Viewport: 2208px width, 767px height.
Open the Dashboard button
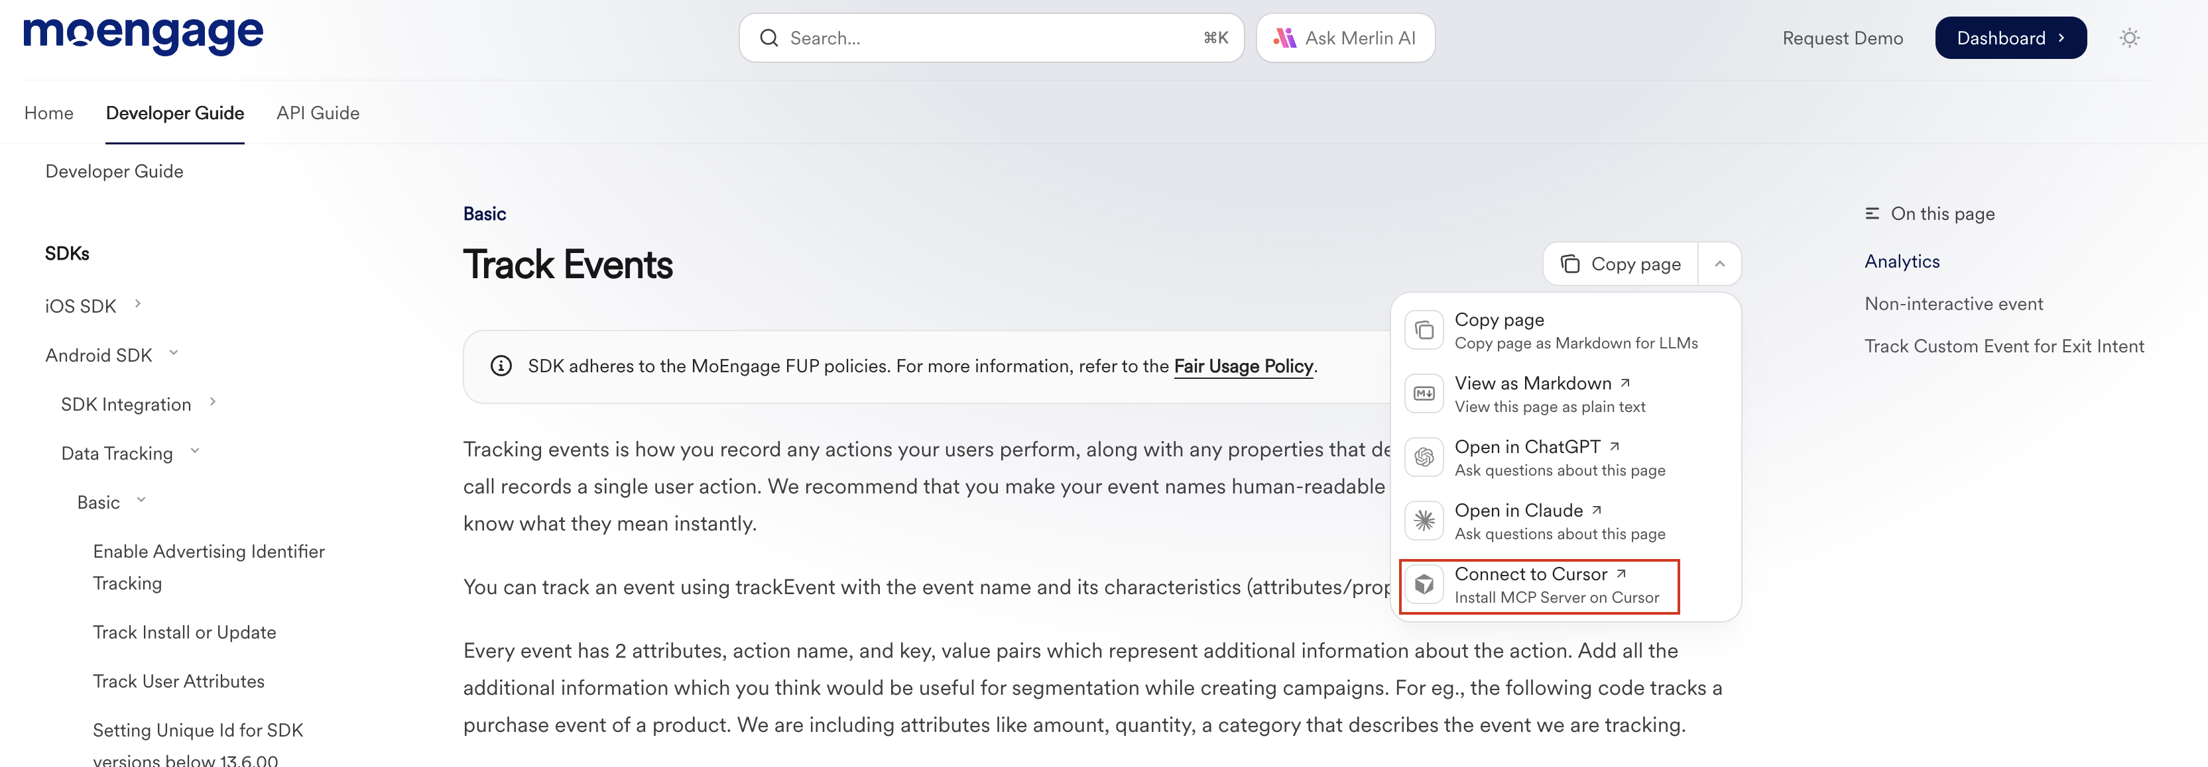pyautogui.click(x=2009, y=38)
